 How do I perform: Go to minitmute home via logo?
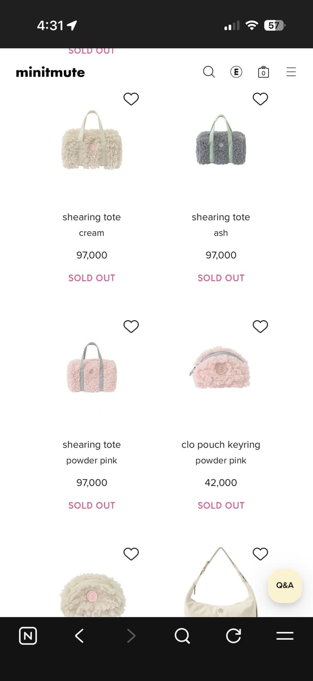pos(50,72)
